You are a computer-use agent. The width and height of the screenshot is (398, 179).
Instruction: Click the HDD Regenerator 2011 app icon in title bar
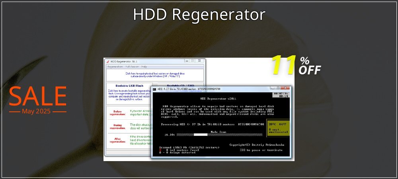(x=107, y=61)
